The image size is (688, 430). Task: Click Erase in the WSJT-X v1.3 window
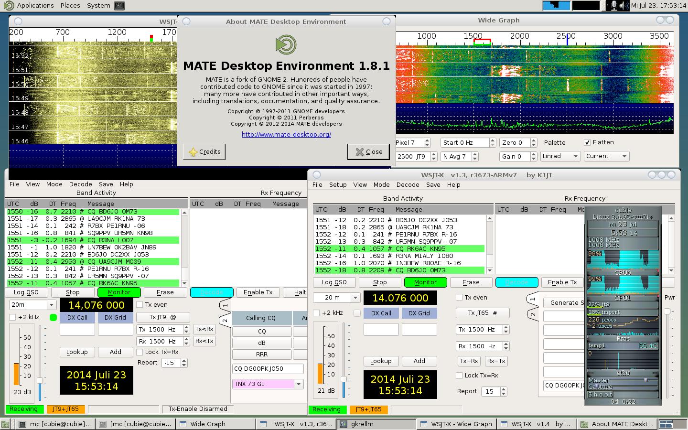(471, 282)
